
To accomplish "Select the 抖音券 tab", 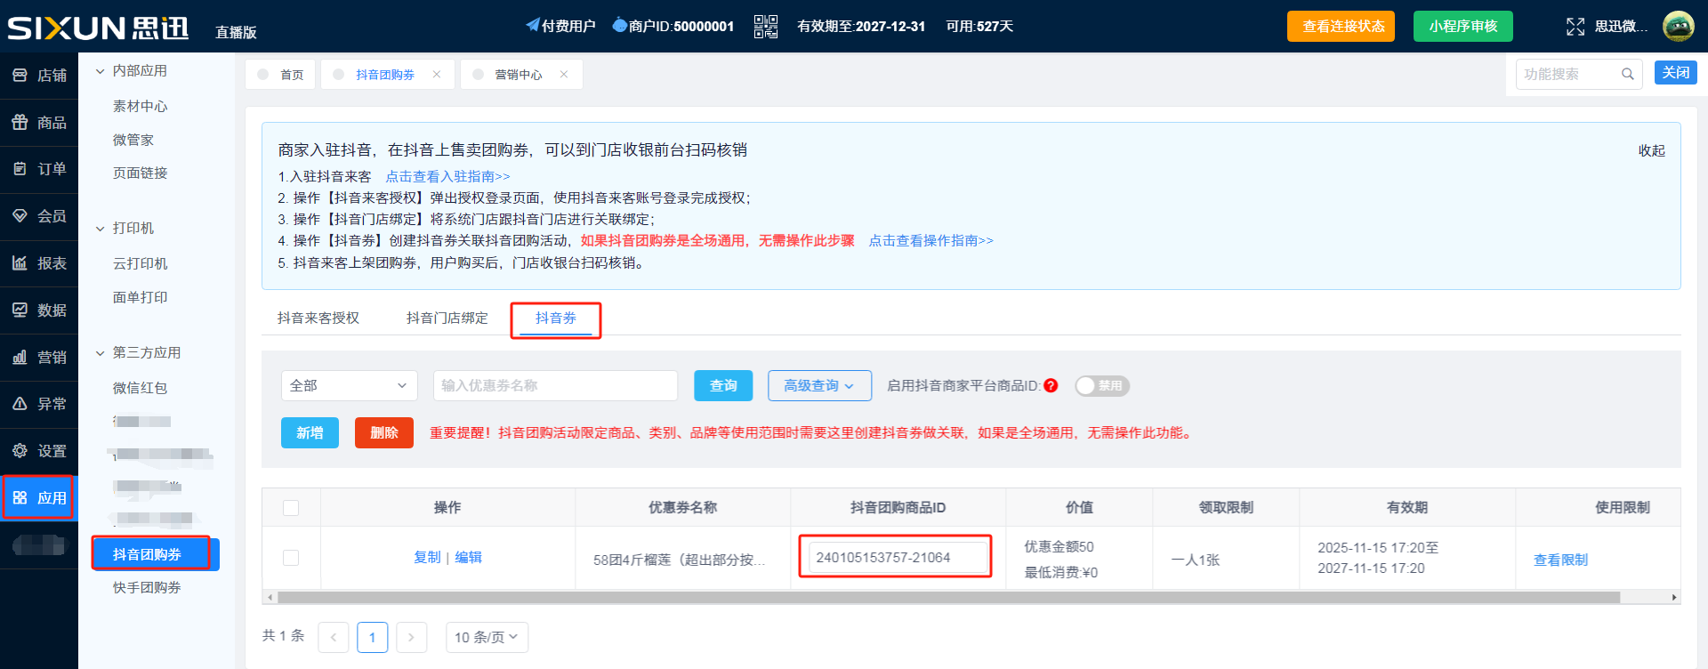I will [x=556, y=318].
